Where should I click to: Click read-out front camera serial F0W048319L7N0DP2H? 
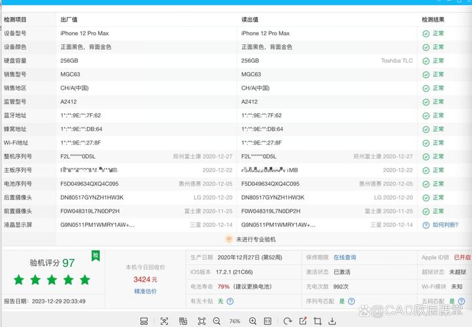[x=271, y=211]
